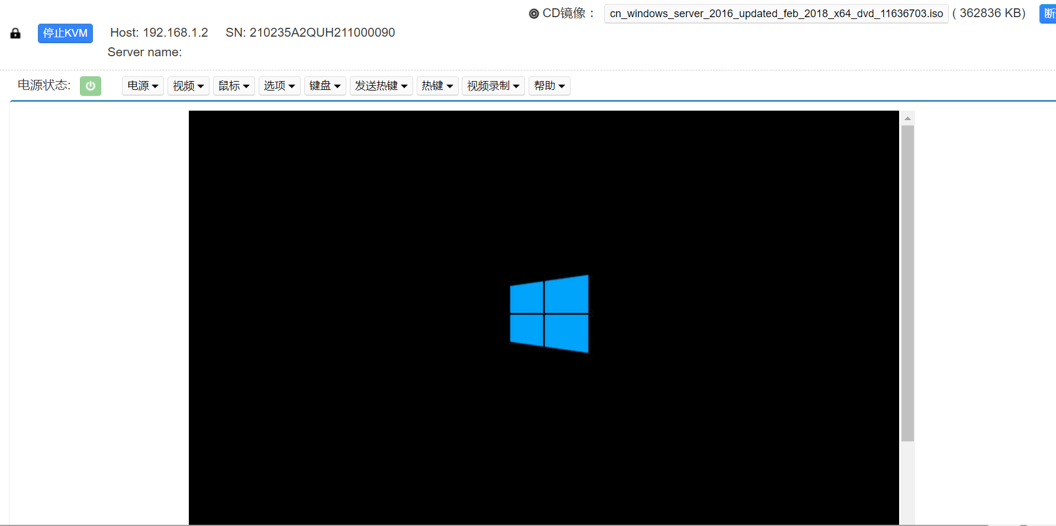Click the CD image ISO filename field
This screenshot has width=1056, height=526.
pyautogui.click(x=776, y=14)
